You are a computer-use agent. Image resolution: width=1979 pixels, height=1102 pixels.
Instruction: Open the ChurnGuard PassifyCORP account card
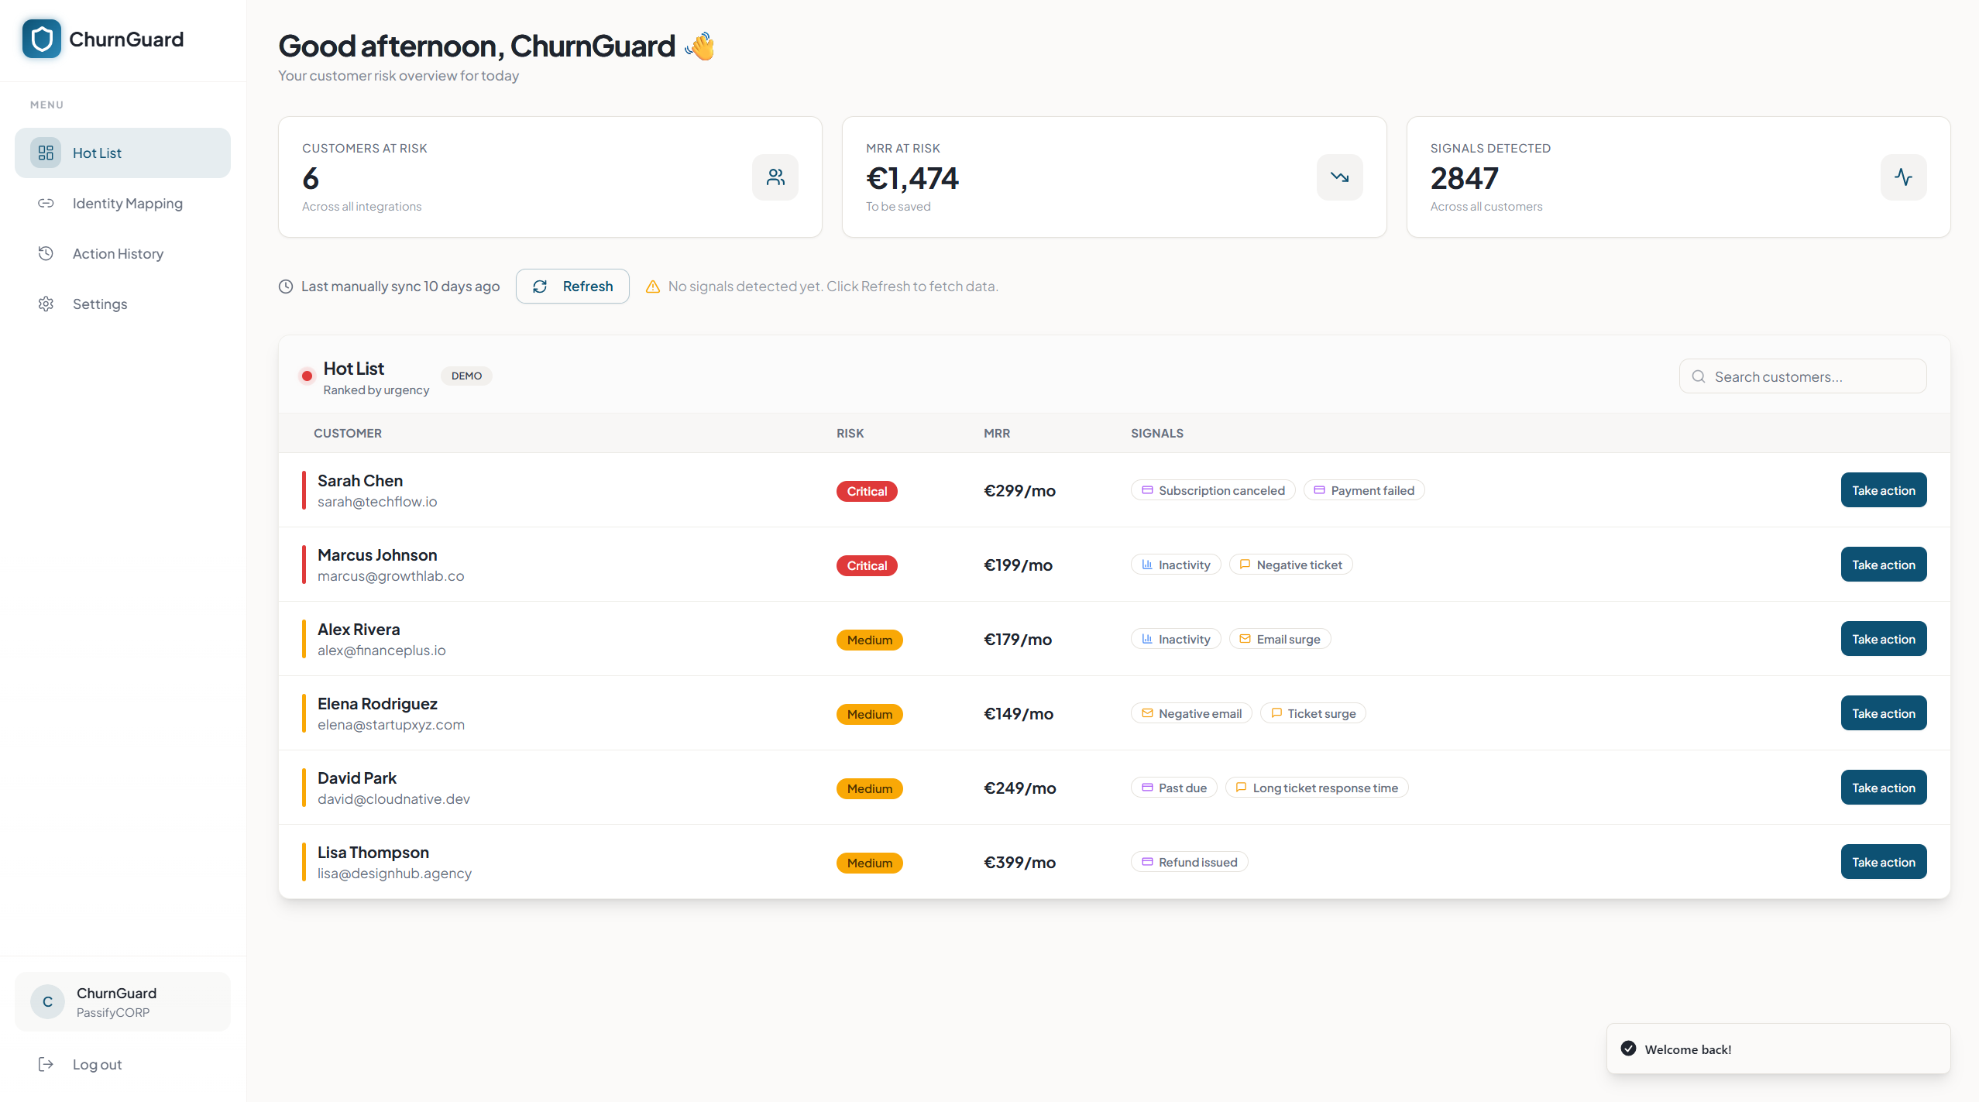pos(122,1001)
